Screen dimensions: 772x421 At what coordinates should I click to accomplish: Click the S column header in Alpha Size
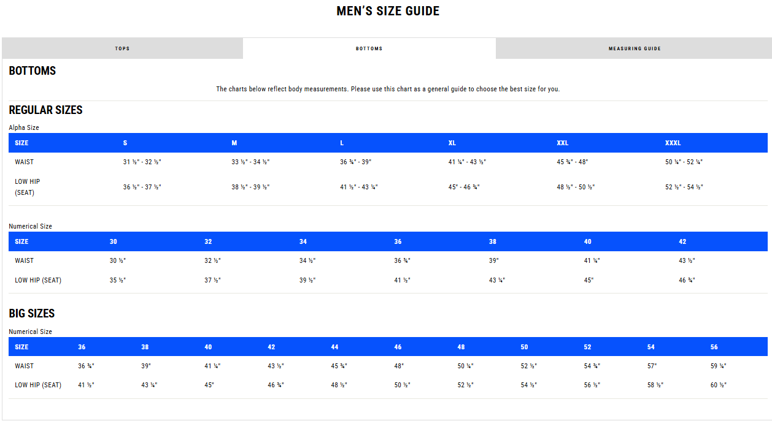click(125, 143)
